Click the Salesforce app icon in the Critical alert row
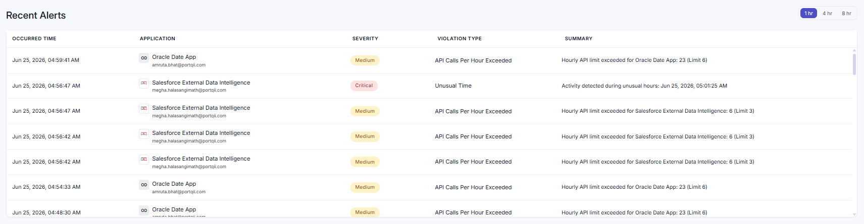 pyautogui.click(x=144, y=83)
